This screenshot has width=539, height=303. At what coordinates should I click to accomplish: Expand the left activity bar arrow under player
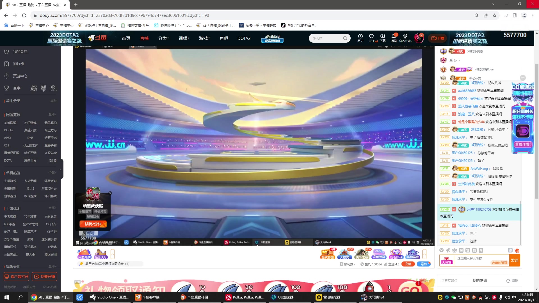pos(113,254)
